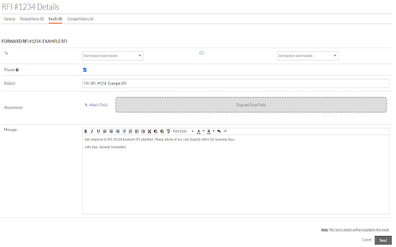
Task: Open the Change History (6) tab
Action: tap(80, 19)
